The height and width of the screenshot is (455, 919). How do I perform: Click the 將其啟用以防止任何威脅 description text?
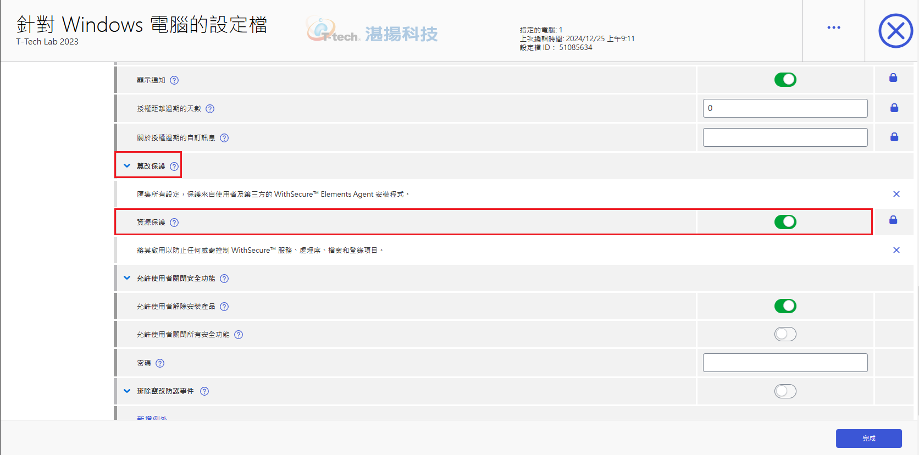260,251
